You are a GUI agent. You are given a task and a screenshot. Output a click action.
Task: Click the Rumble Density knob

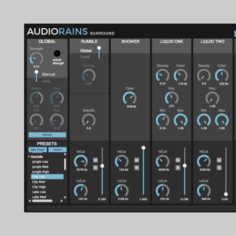[x=89, y=76]
